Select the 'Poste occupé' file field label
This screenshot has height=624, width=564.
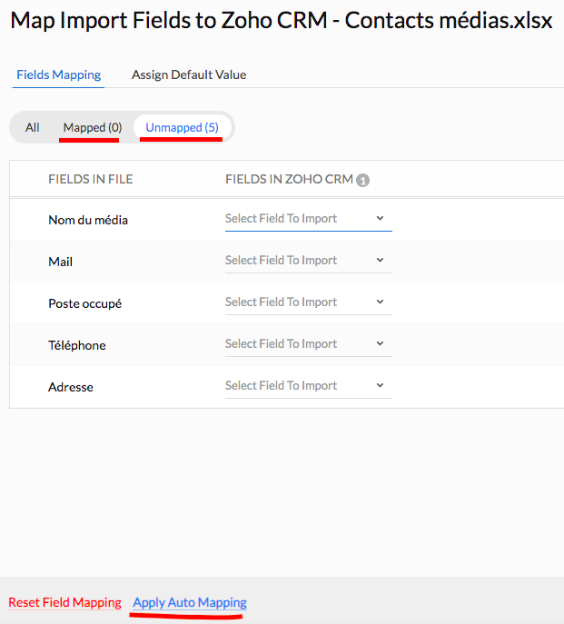click(84, 303)
